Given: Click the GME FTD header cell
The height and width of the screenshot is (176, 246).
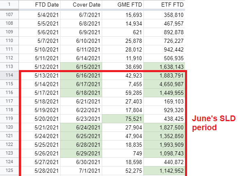Looking at the screenshot, I should [x=123, y=5].
